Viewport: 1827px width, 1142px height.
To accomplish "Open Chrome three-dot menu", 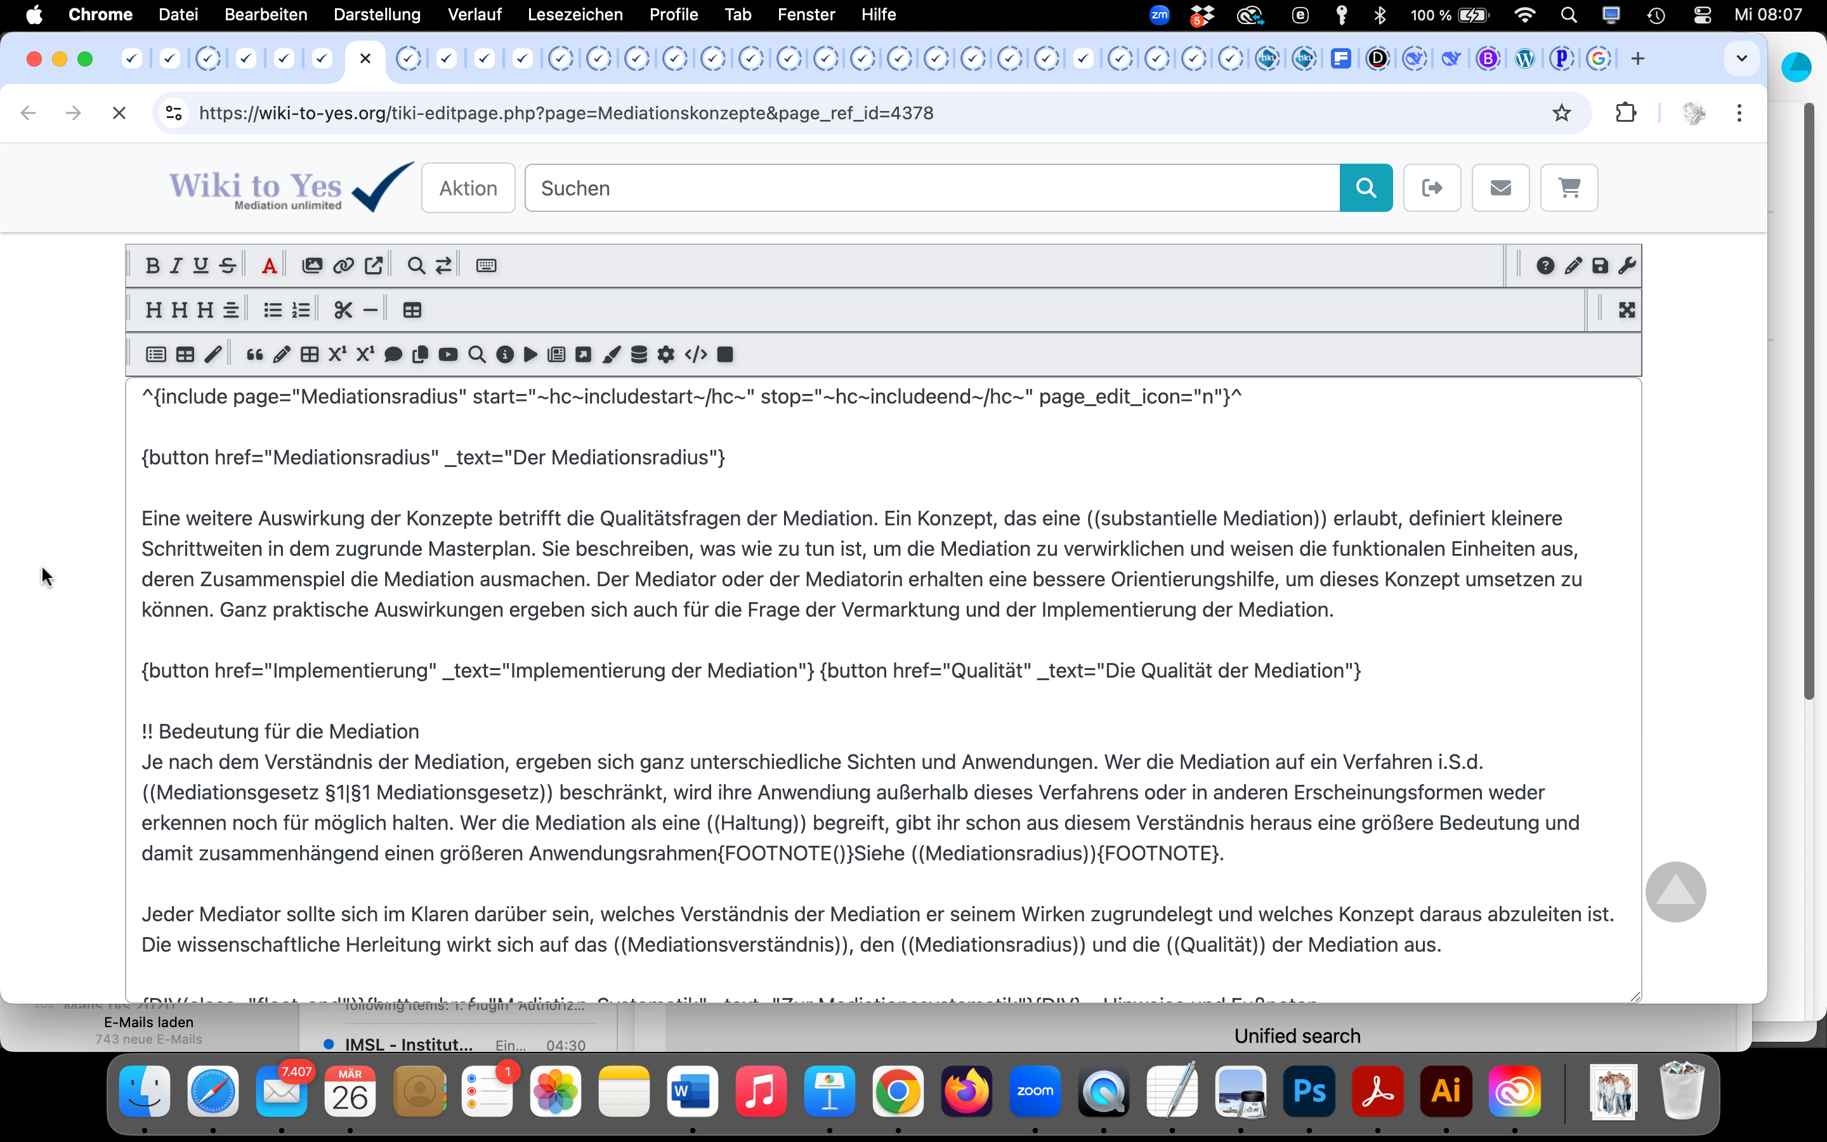I will tap(1739, 114).
